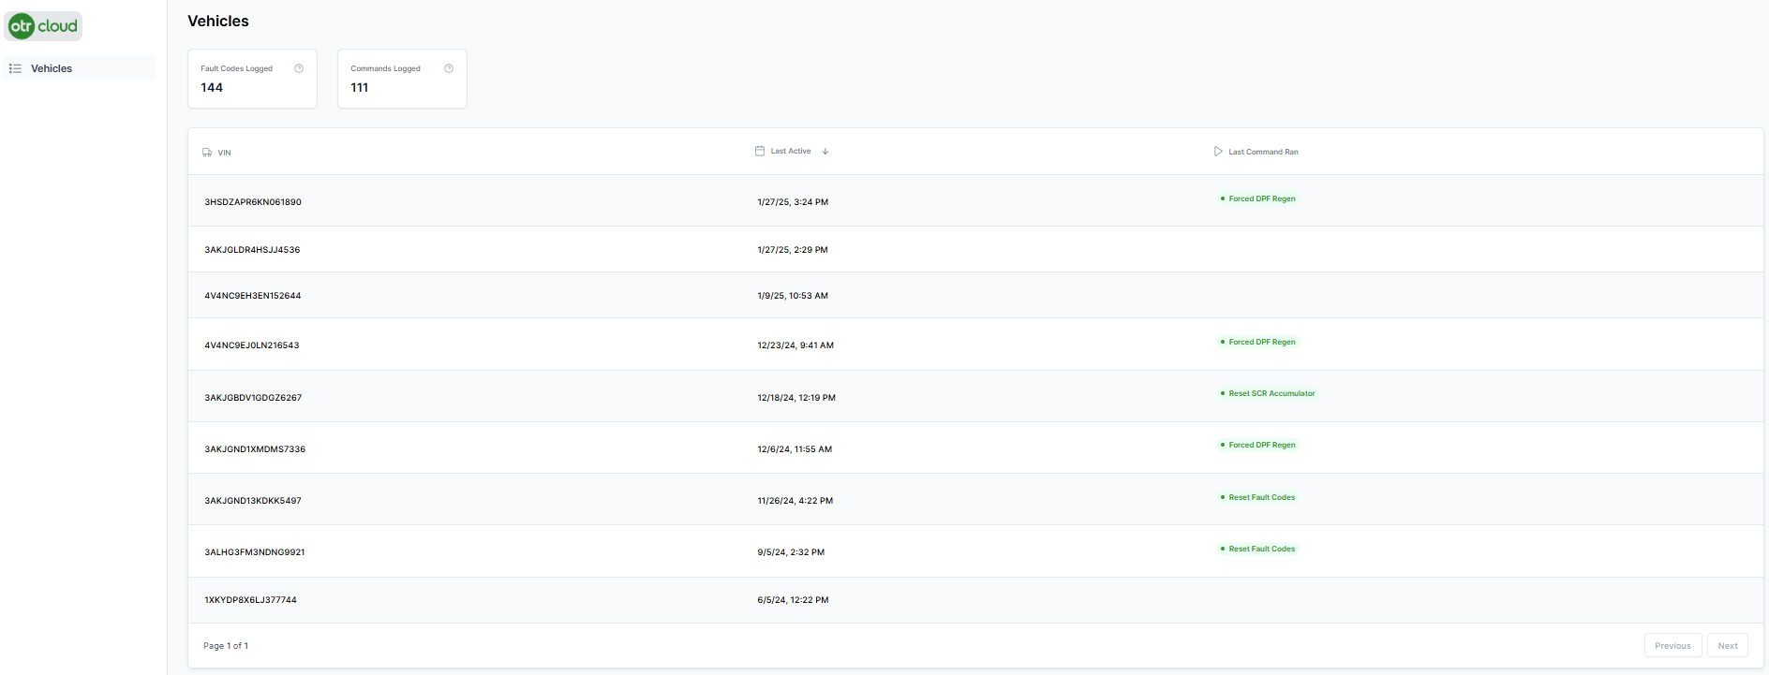
Task: Open vehicle row 3AKJGLDR4HSJJ4536
Action: [x=252, y=250]
